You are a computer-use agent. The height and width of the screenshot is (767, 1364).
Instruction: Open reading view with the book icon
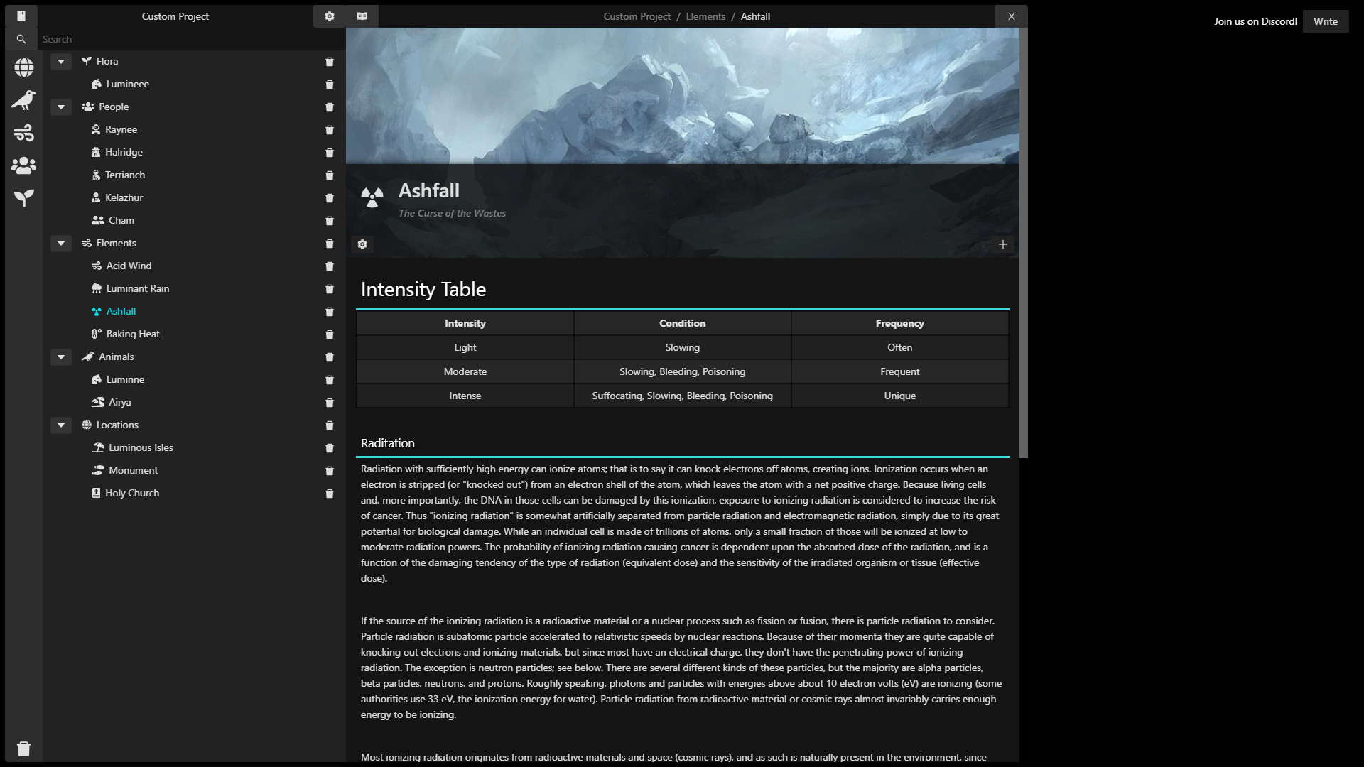pos(362,16)
